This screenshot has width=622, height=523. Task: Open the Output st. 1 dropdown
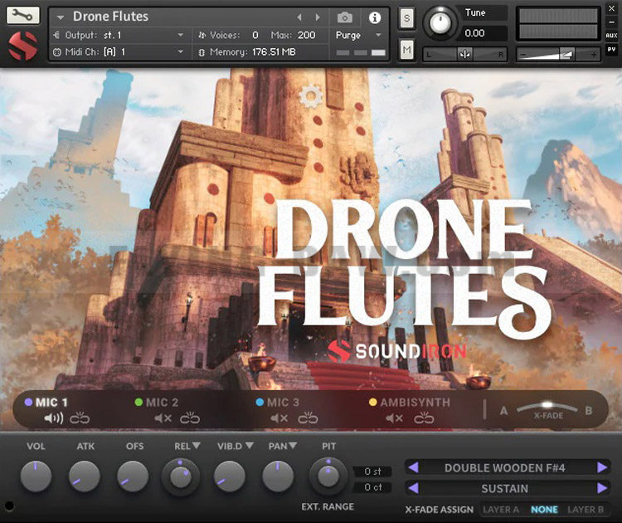pyautogui.click(x=181, y=36)
